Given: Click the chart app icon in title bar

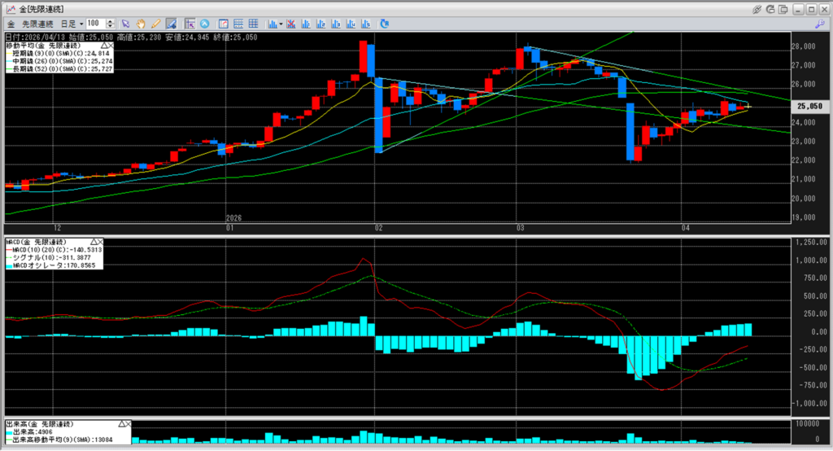Looking at the screenshot, I should (11, 9).
